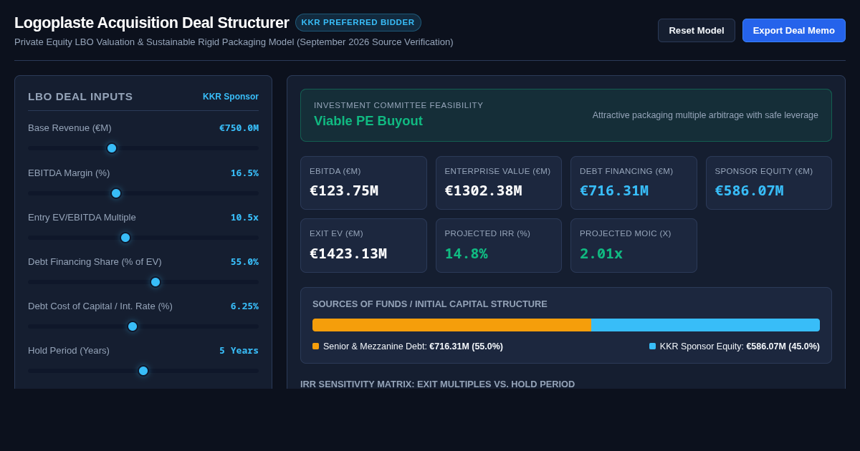
Task: Click the Viable PE Buyout feasibility status
Action: 368,121
